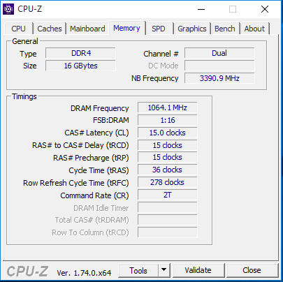Go to the SPD tab
283x282 pixels.
(159, 29)
